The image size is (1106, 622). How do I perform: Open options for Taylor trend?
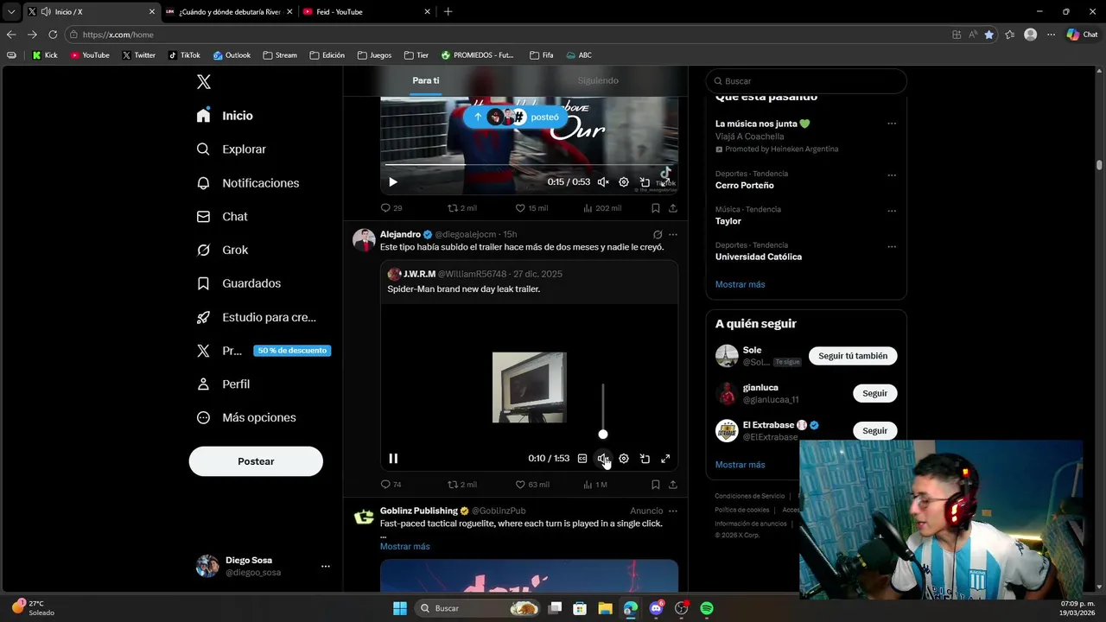click(892, 211)
